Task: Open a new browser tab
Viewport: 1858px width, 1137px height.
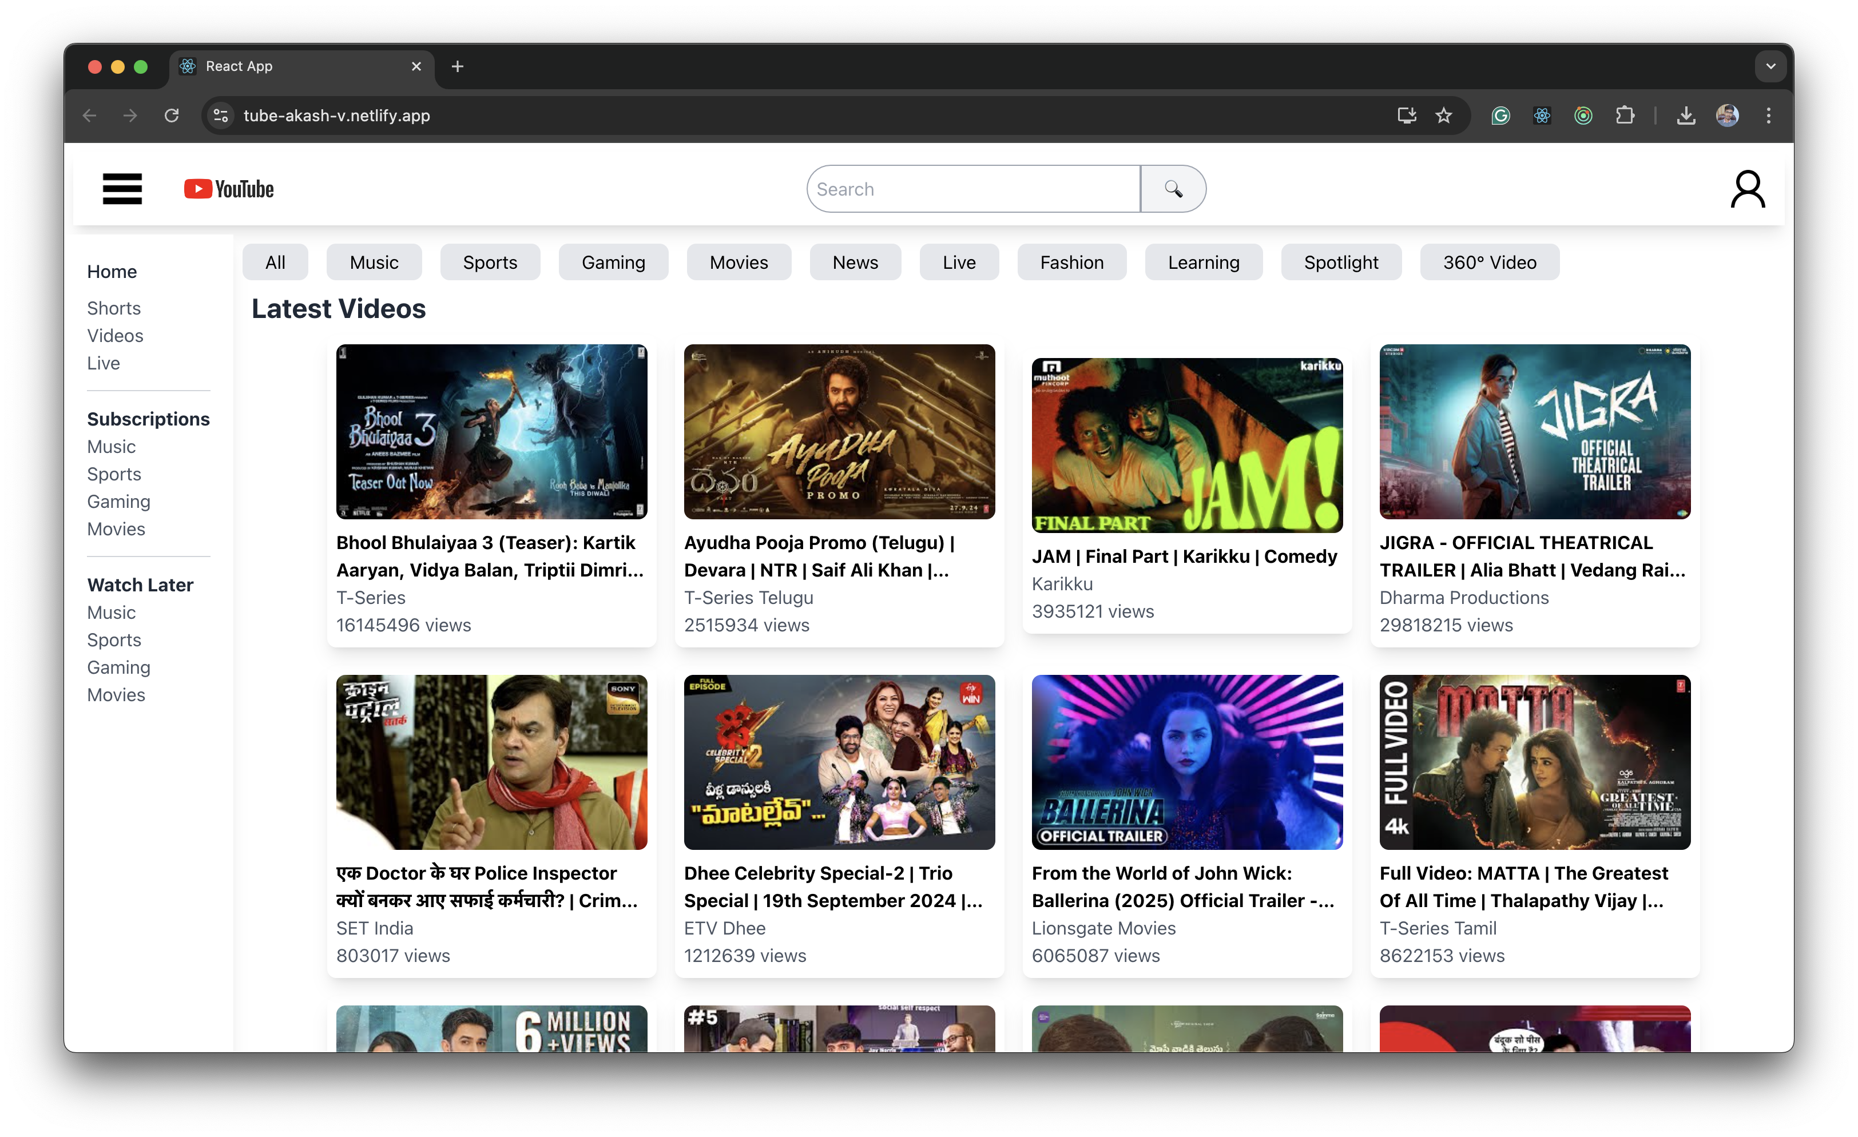Action: (457, 66)
